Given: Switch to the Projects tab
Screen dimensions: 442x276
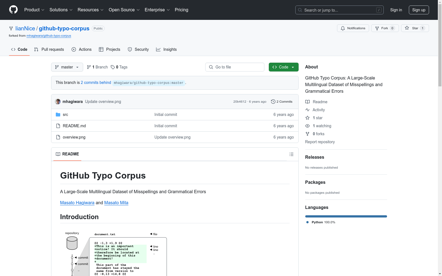Looking at the screenshot, I should (110, 49).
